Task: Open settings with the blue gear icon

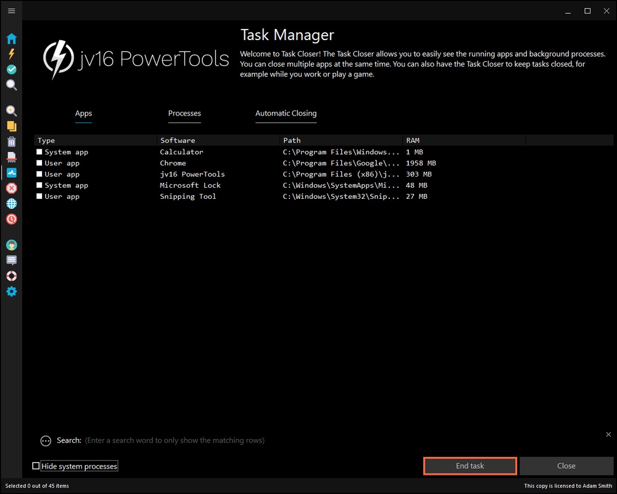Action: (11, 291)
